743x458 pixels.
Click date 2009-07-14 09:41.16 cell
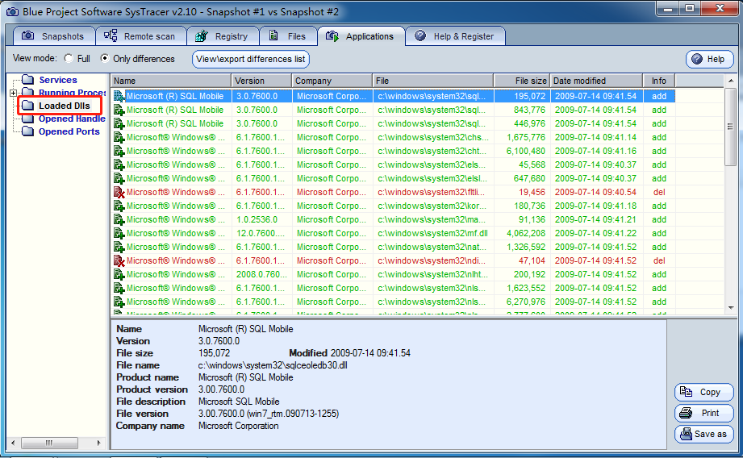coord(597,151)
